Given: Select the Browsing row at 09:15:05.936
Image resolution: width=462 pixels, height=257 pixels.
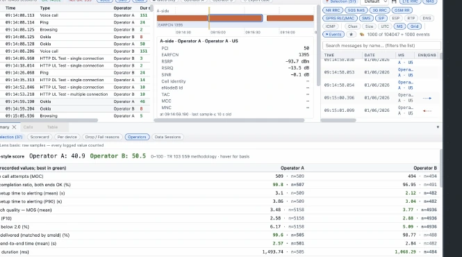Looking at the screenshot, I should pos(75,116).
